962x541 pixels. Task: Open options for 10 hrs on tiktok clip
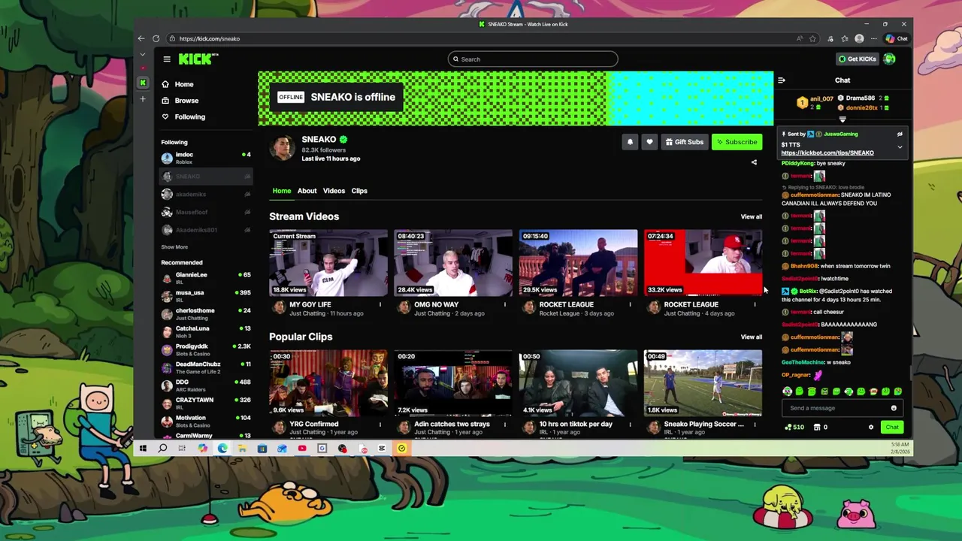click(x=630, y=425)
